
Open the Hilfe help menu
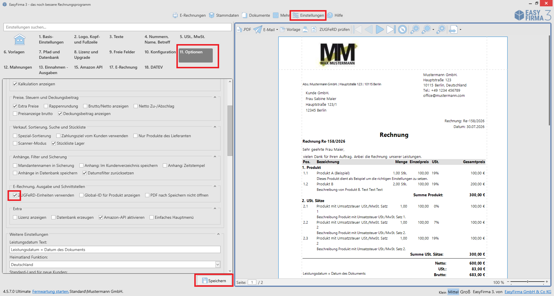click(x=335, y=15)
